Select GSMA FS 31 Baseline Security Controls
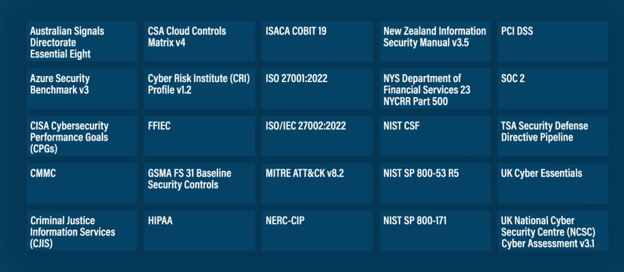This screenshot has width=624, height=272. tap(200, 183)
